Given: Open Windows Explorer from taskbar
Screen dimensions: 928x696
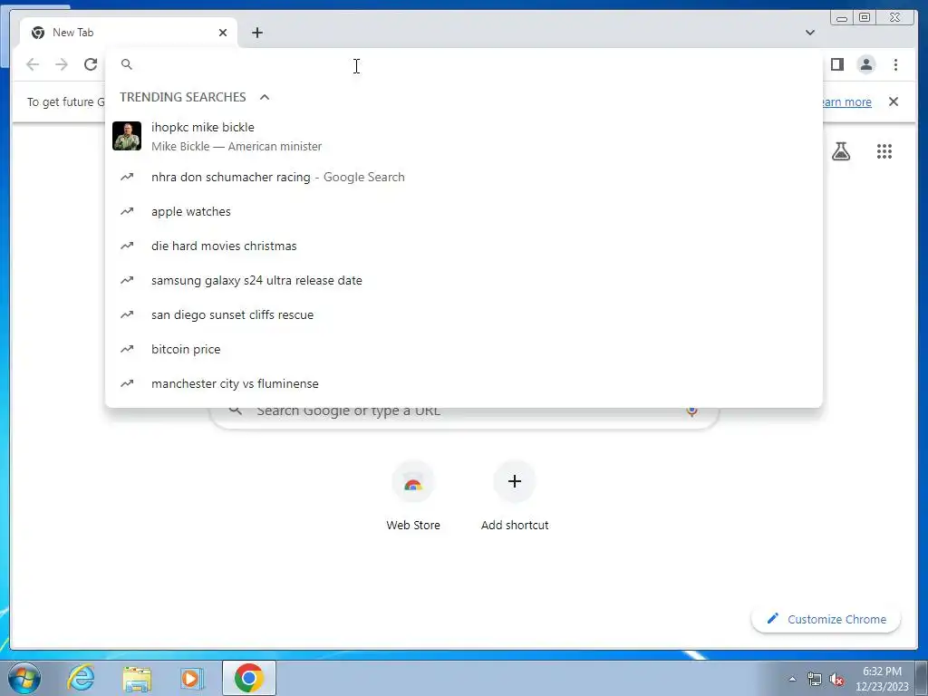Looking at the screenshot, I should click(137, 678).
